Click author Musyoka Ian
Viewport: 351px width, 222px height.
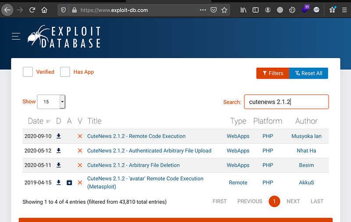(306, 136)
